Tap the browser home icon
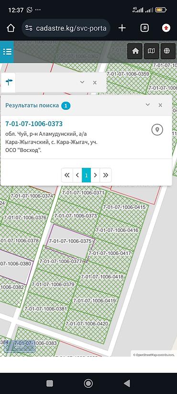The image size is (177, 394). tap(11, 28)
